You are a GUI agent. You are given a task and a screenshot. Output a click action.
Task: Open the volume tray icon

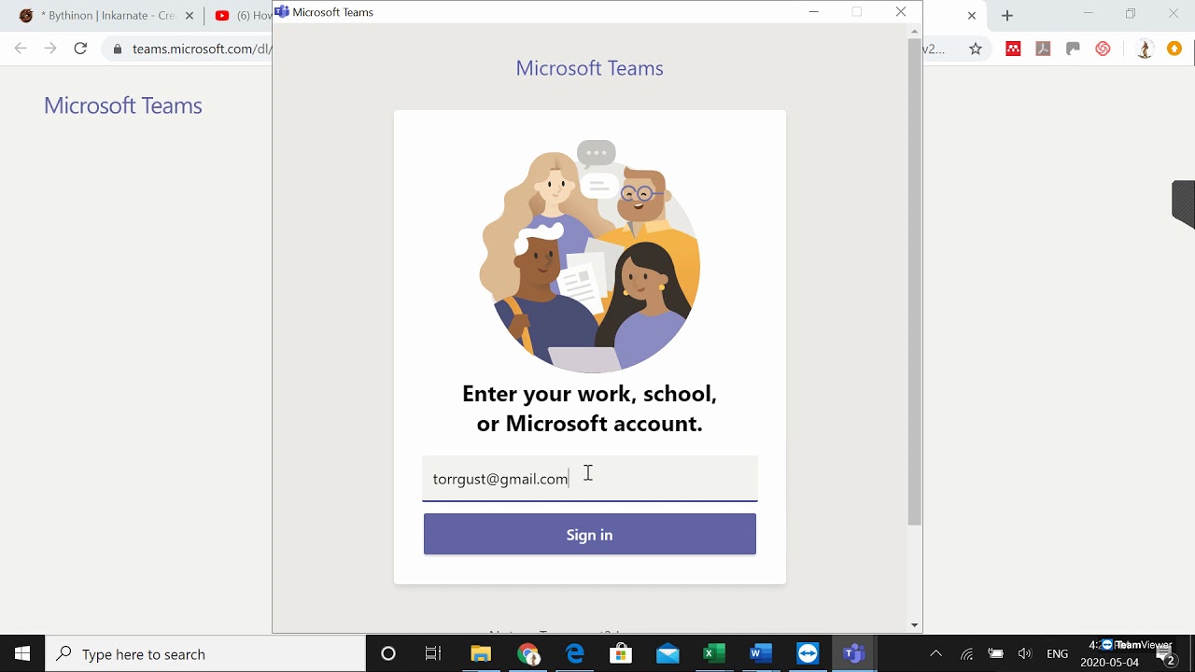[1025, 654]
